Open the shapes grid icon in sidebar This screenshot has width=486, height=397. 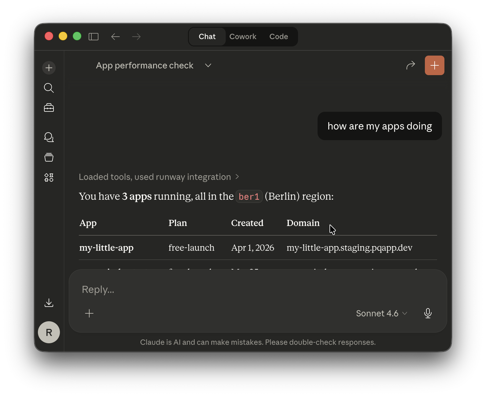(x=49, y=177)
